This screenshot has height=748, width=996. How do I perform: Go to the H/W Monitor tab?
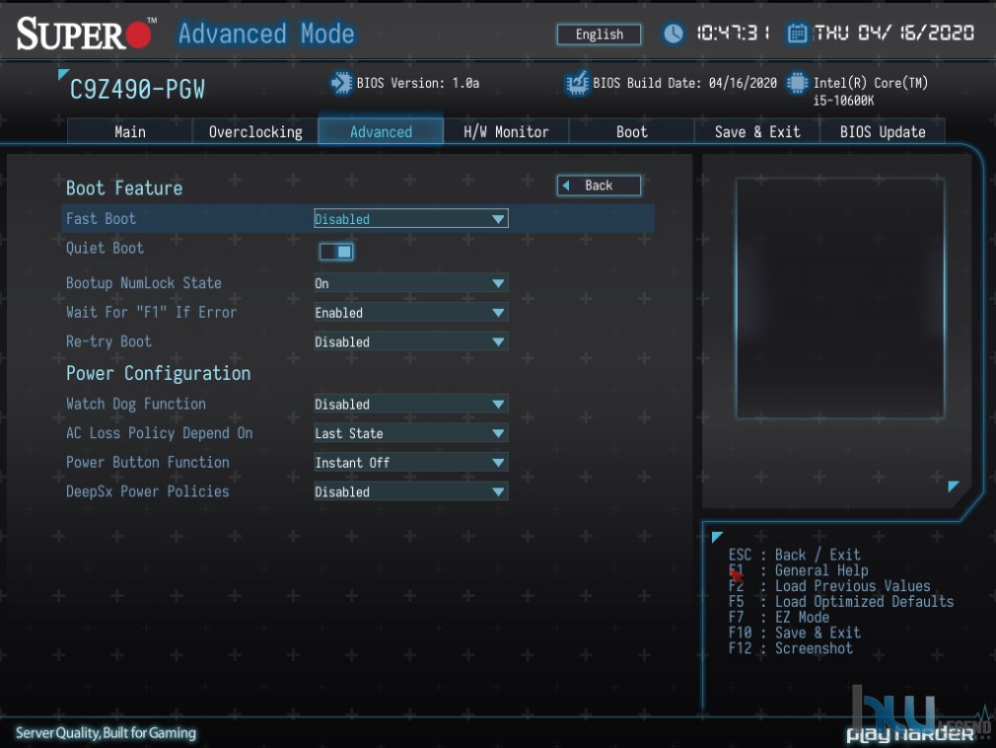(x=506, y=131)
